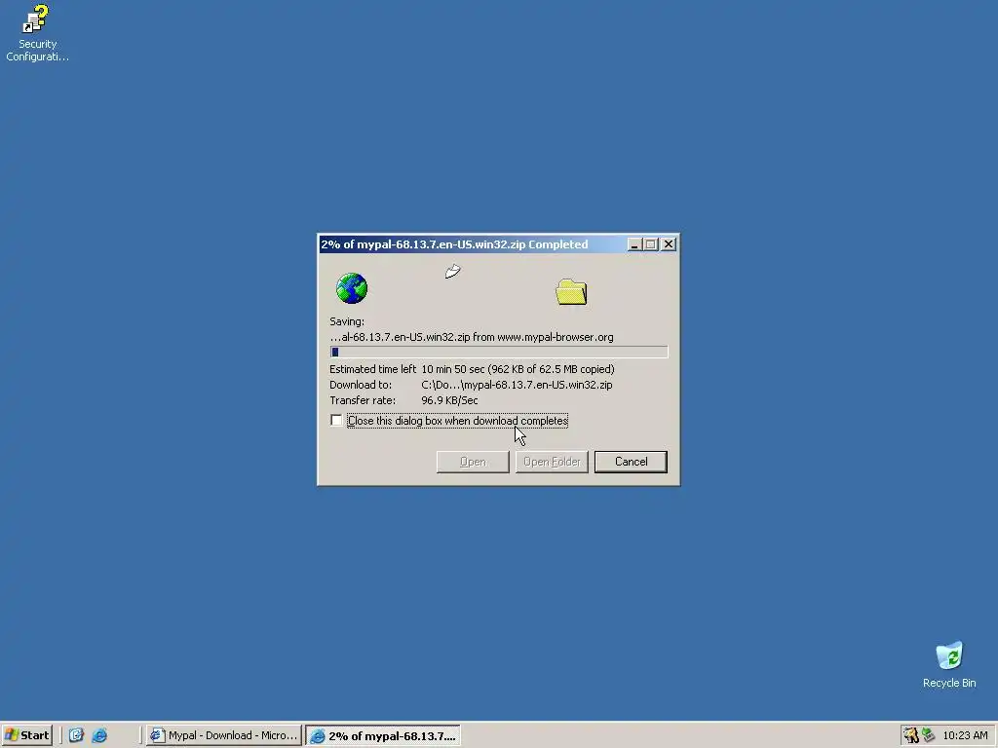Launch Internet Explorer from quick launch
The width and height of the screenshot is (998, 748).
point(100,735)
